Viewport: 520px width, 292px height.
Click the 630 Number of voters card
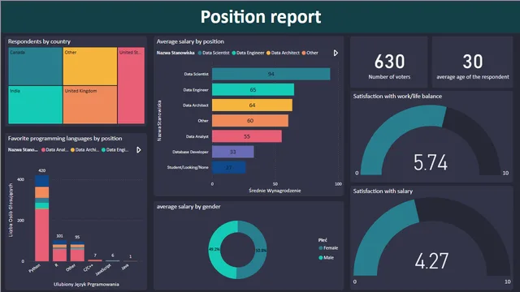pos(389,62)
